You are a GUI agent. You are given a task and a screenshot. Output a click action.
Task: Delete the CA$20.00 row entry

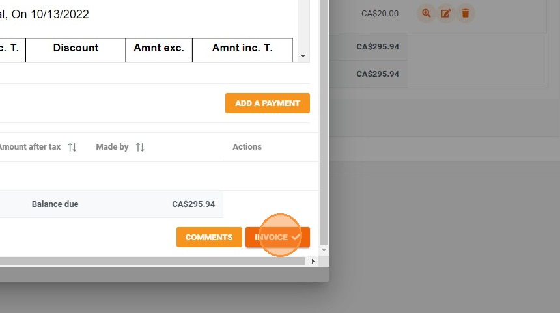[x=466, y=14]
